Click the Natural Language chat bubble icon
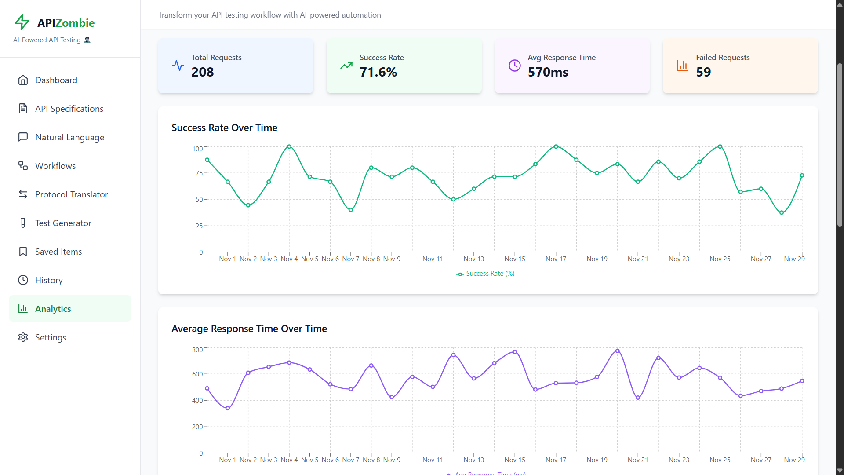This screenshot has width=844, height=475. point(23,137)
